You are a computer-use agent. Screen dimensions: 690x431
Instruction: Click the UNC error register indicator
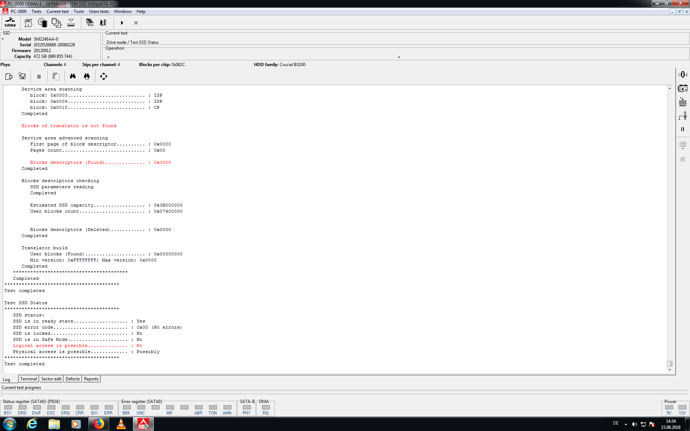[x=141, y=407]
